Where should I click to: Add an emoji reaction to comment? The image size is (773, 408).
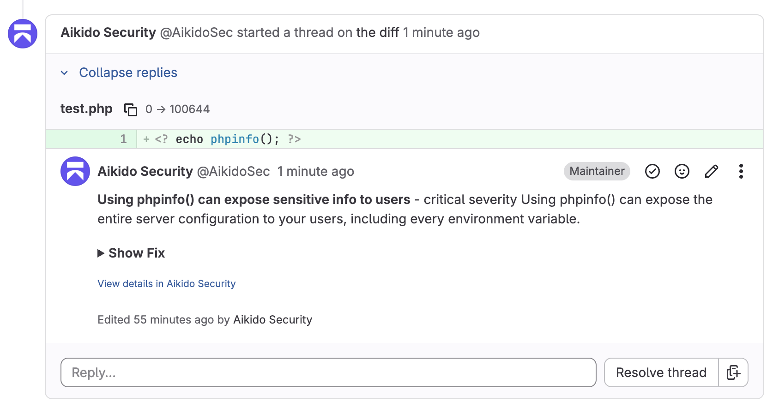pos(682,171)
